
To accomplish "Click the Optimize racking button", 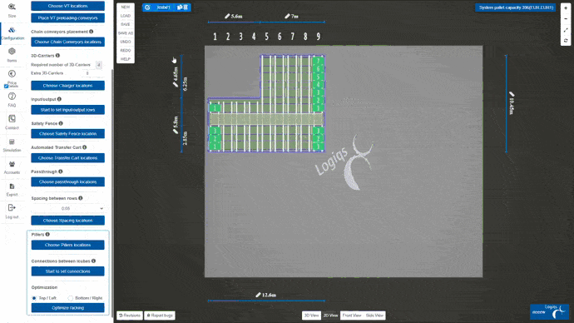I will (x=67, y=308).
